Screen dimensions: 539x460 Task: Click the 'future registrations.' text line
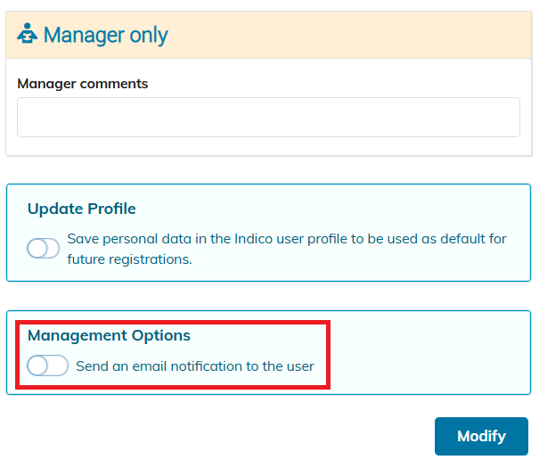tap(129, 259)
